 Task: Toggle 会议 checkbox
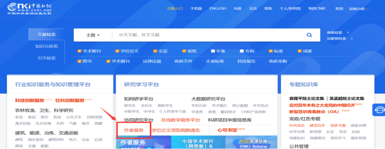coord(155,51)
